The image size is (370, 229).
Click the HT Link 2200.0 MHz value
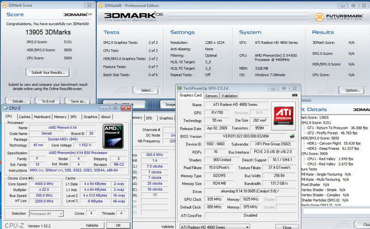click(44, 201)
